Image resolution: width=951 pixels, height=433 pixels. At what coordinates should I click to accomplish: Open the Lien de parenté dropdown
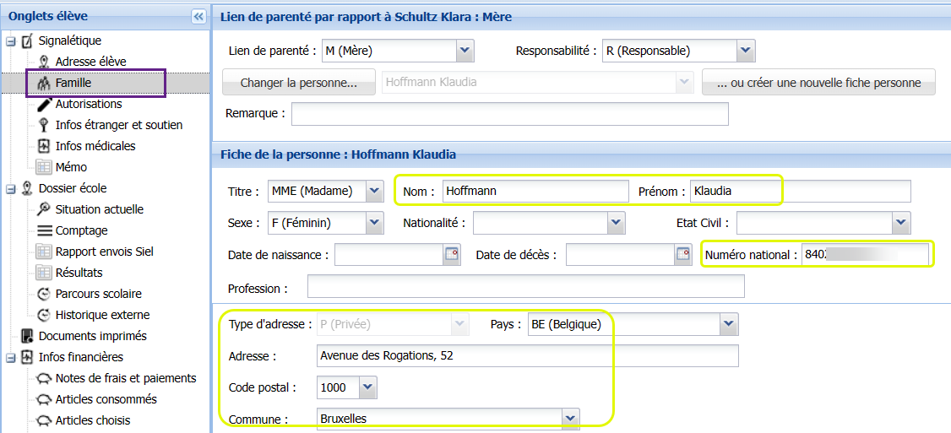[465, 51]
